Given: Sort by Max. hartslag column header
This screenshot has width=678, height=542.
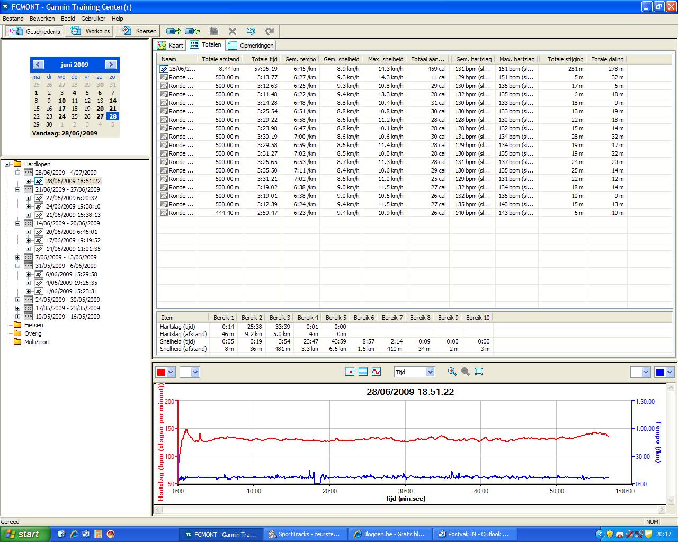Looking at the screenshot, I should coord(517,59).
